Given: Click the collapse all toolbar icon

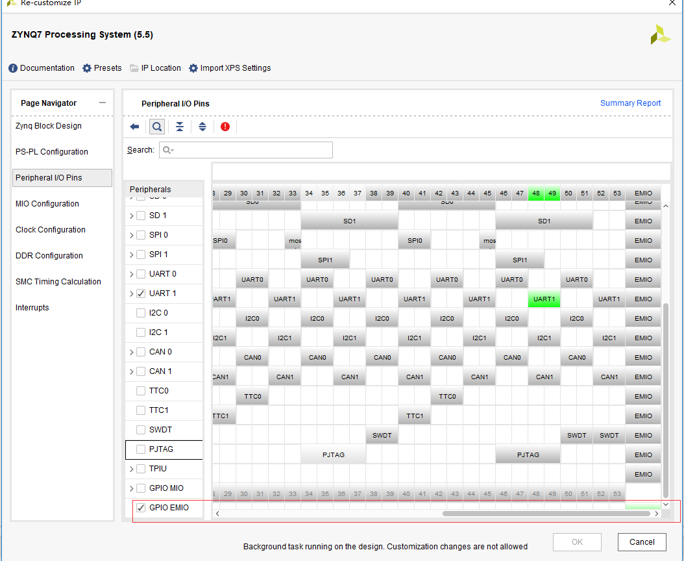Looking at the screenshot, I should [x=180, y=127].
